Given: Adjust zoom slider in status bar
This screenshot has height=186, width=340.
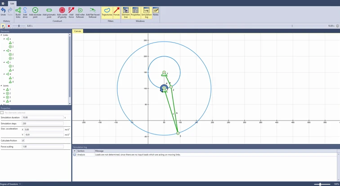Looking at the screenshot, I should click(320, 184).
